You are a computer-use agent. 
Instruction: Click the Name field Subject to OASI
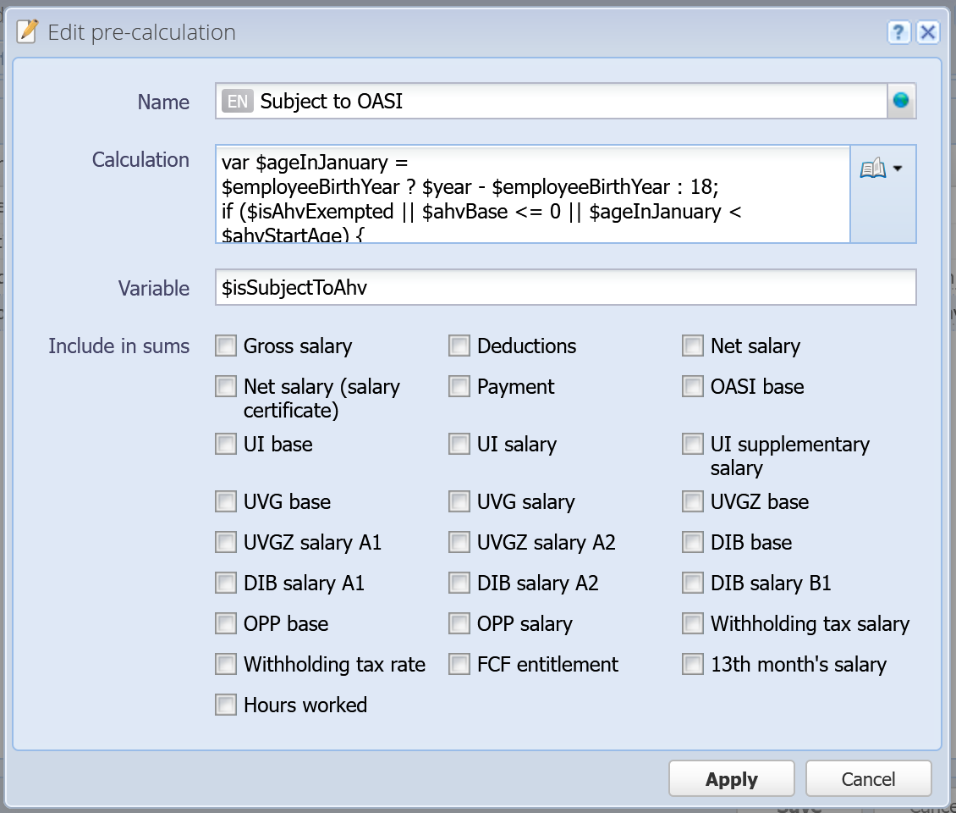coord(551,102)
